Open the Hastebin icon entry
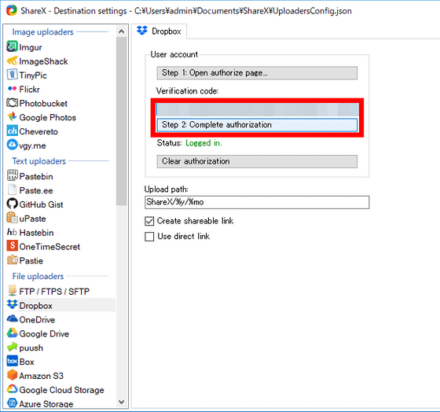 (12, 232)
